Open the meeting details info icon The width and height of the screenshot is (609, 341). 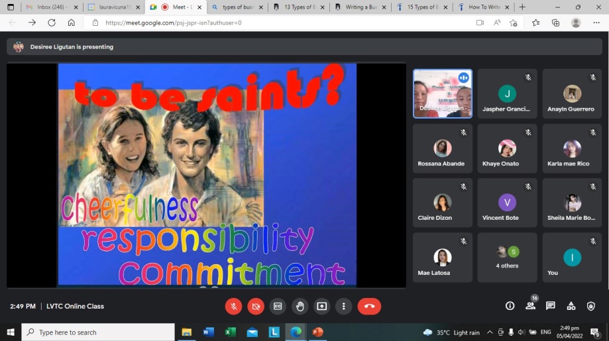pyautogui.click(x=510, y=306)
